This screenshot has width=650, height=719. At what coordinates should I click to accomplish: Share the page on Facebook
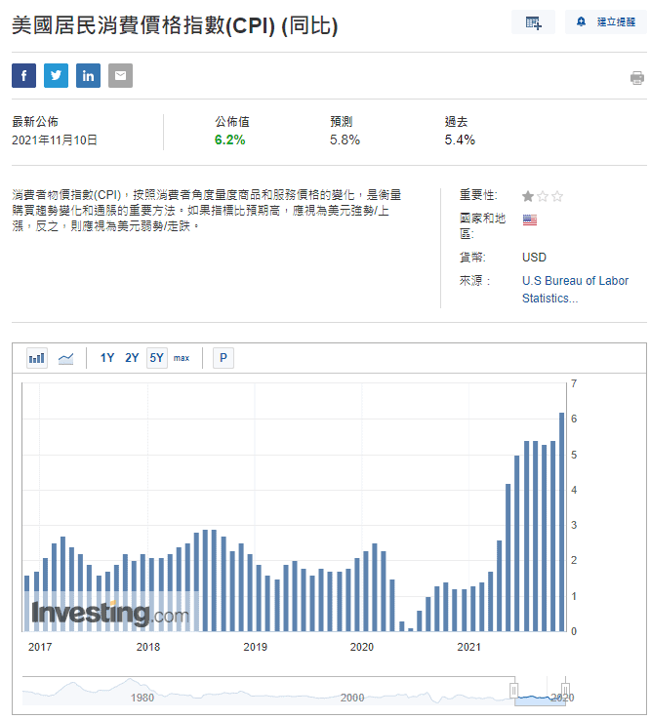(24, 76)
